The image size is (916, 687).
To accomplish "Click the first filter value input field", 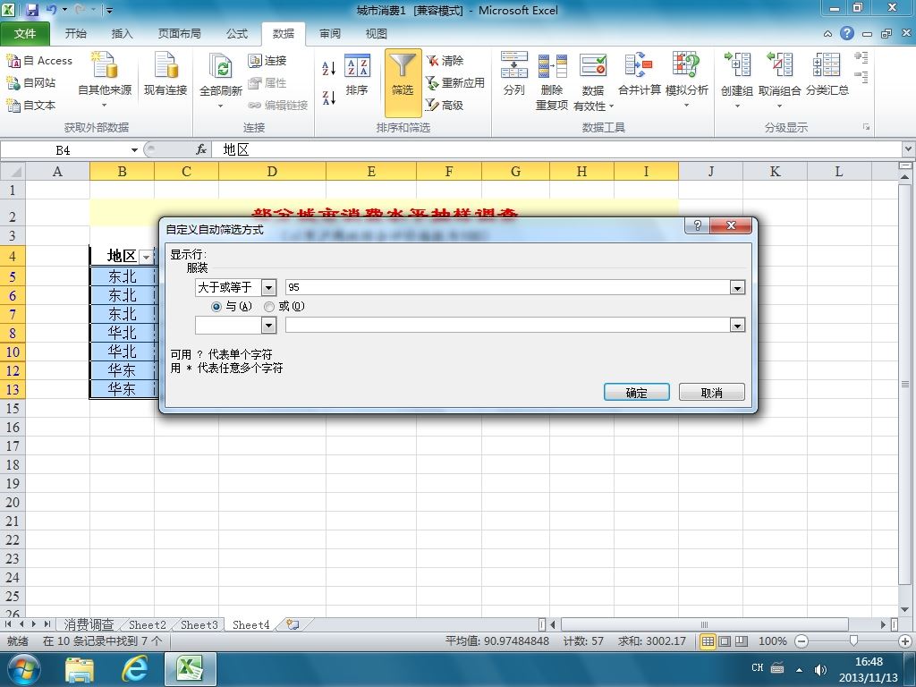I will [508, 287].
